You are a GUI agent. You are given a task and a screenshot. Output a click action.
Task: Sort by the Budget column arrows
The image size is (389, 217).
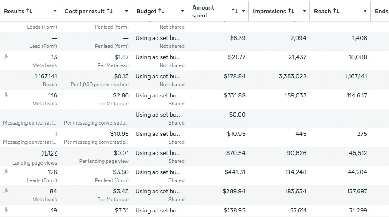161,11
